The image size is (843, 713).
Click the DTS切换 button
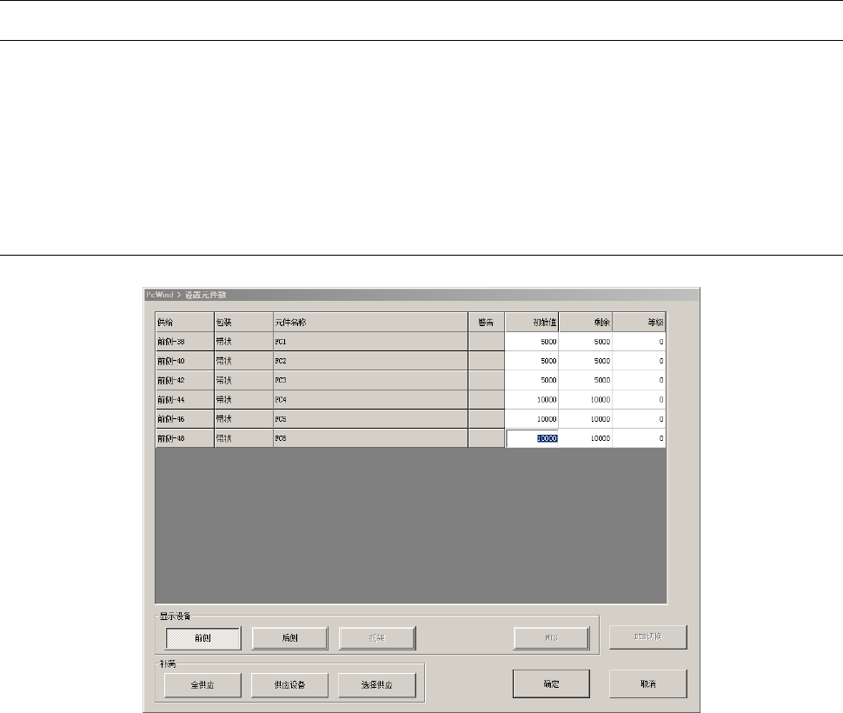(x=647, y=637)
